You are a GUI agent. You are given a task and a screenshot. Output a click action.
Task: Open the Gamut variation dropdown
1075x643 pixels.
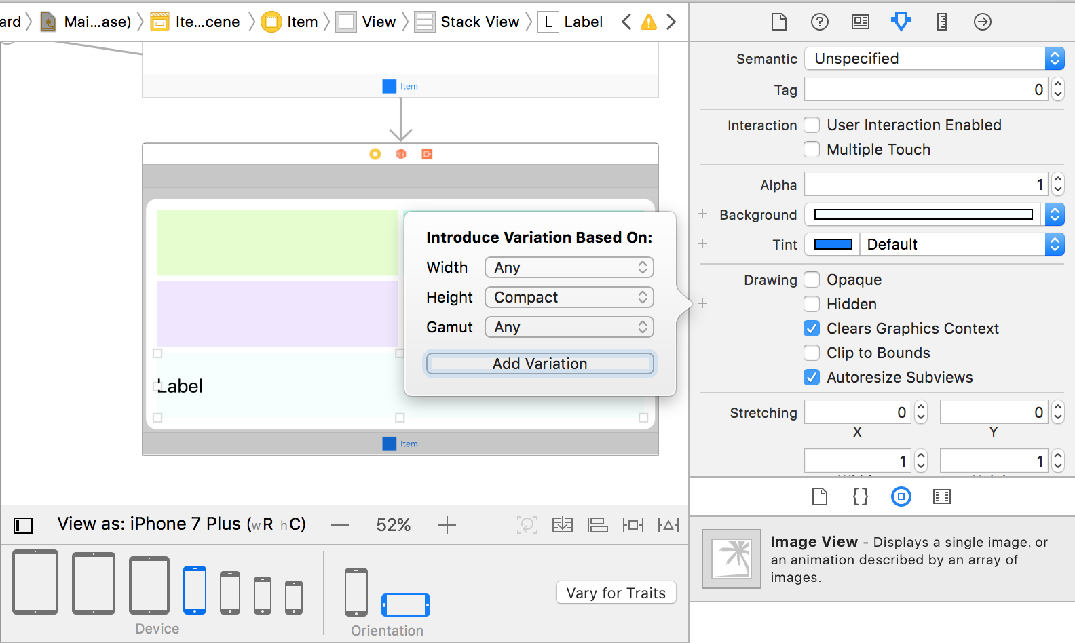(569, 327)
